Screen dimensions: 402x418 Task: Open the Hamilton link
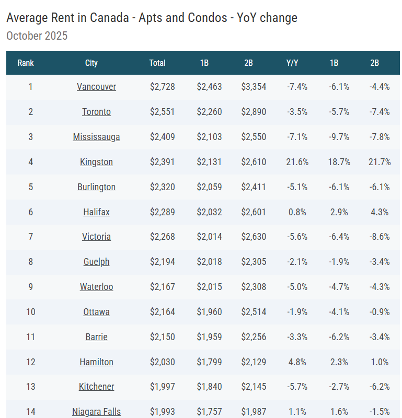(x=96, y=362)
